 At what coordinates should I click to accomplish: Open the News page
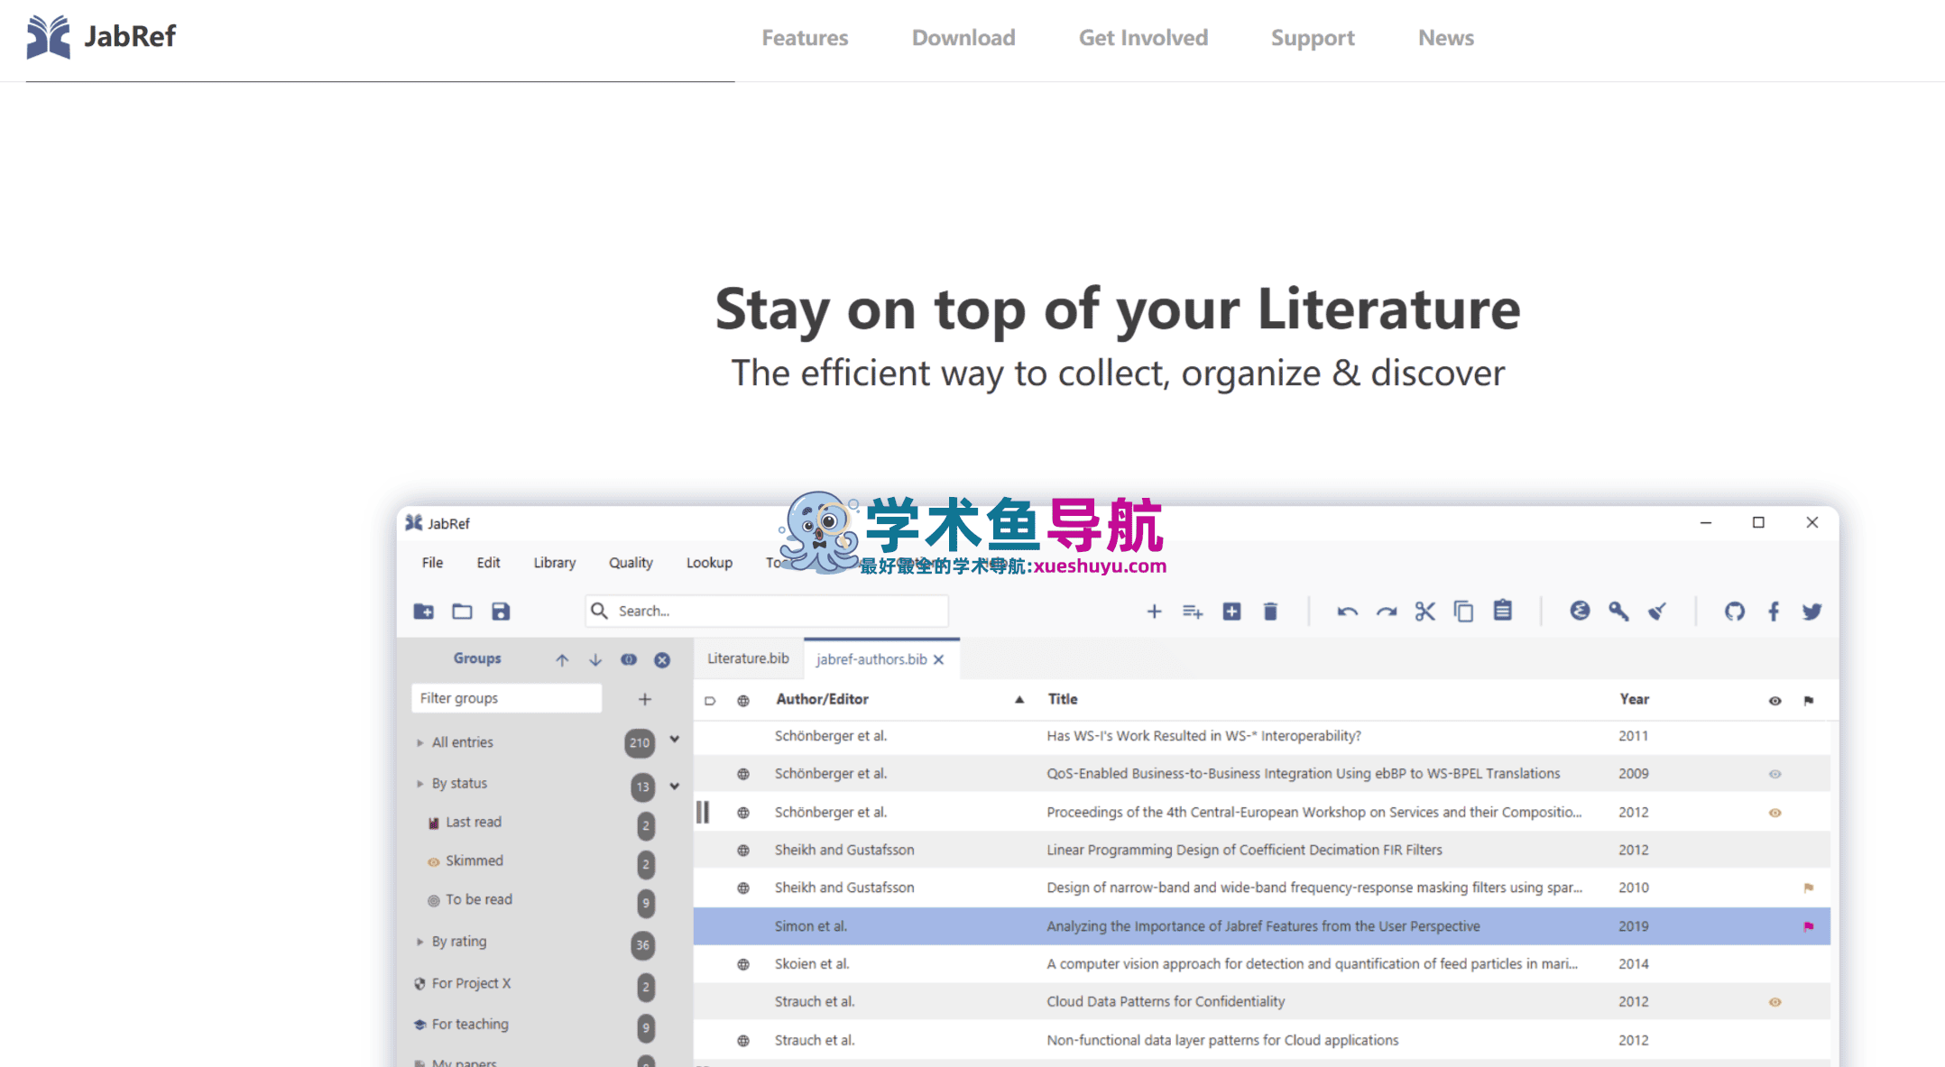(1446, 38)
